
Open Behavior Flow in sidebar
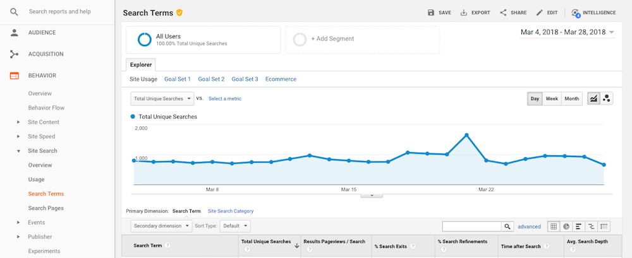coord(46,108)
